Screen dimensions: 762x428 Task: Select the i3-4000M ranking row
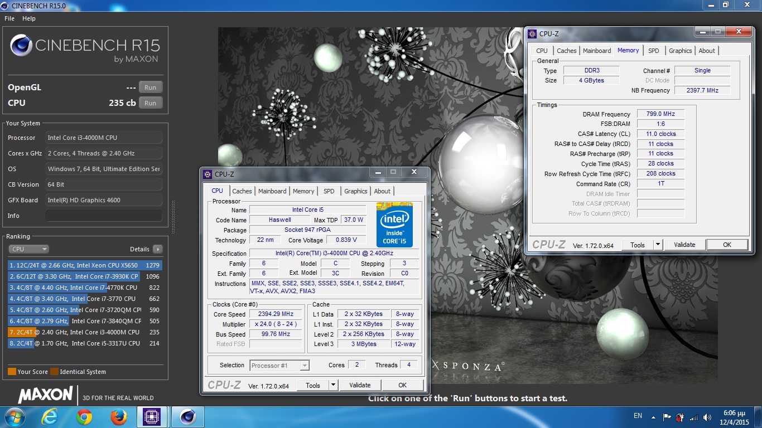(85, 332)
